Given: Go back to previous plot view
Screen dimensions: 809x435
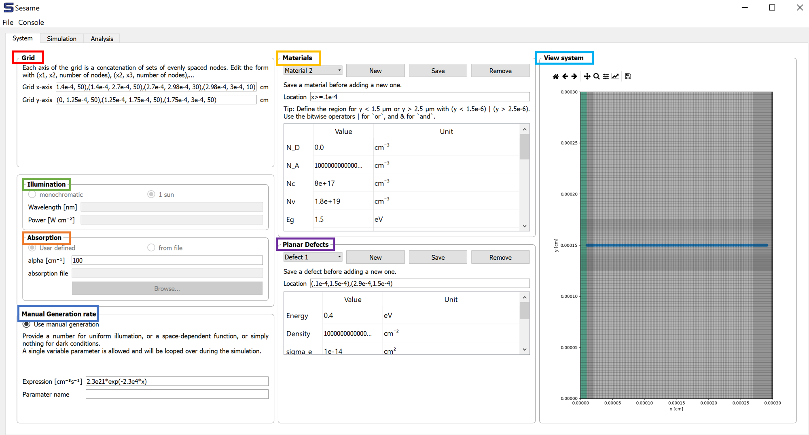Looking at the screenshot, I should click(x=565, y=76).
